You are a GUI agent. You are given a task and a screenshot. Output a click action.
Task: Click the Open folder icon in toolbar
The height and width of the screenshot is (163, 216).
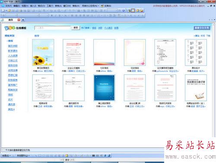(x=9, y=10)
